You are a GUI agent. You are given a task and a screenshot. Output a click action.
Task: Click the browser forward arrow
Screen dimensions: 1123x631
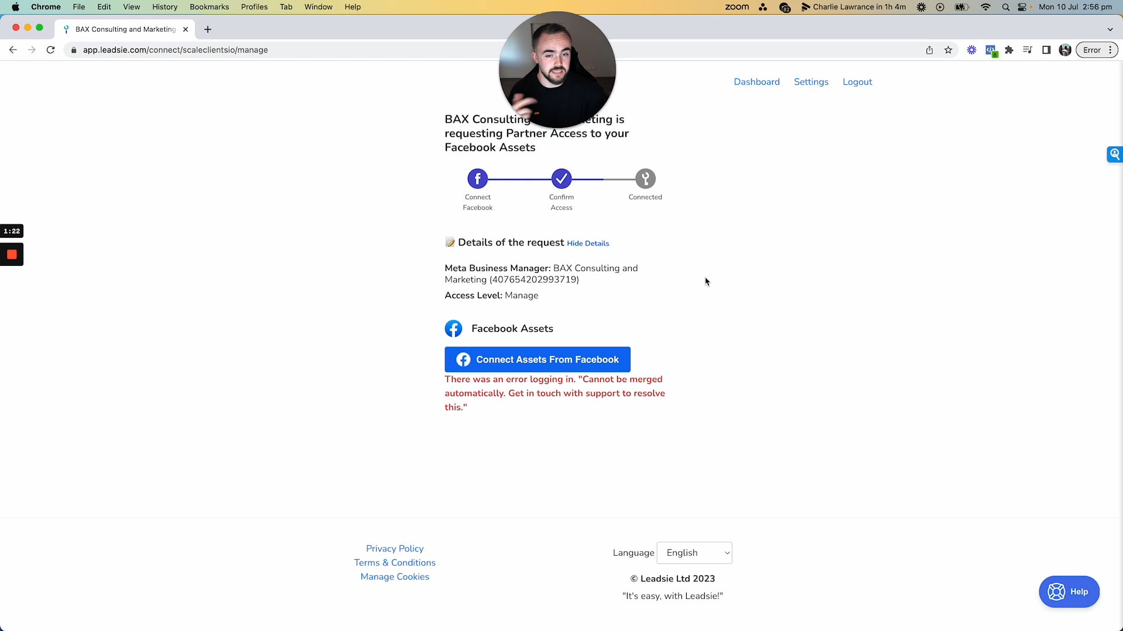coord(32,50)
